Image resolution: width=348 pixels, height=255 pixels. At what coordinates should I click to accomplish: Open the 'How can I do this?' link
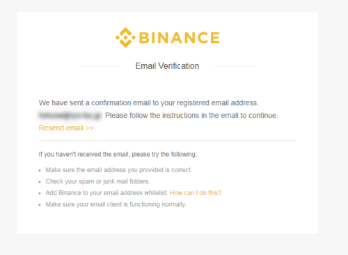click(196, 193)
